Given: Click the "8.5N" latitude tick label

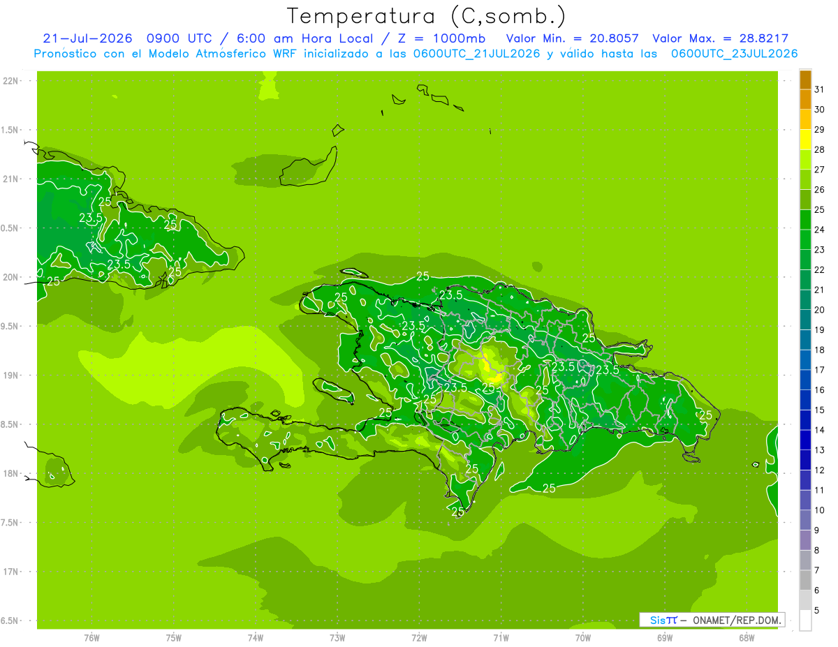Looking at the screenshot, I should pyautogui.click(x=10, y=424).
